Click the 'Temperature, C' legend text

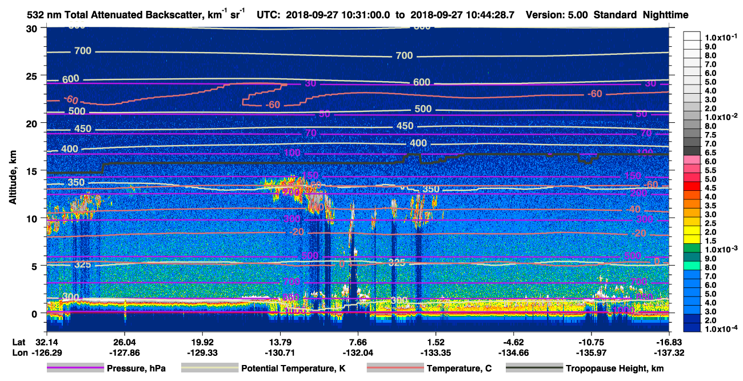coord(459,369)
